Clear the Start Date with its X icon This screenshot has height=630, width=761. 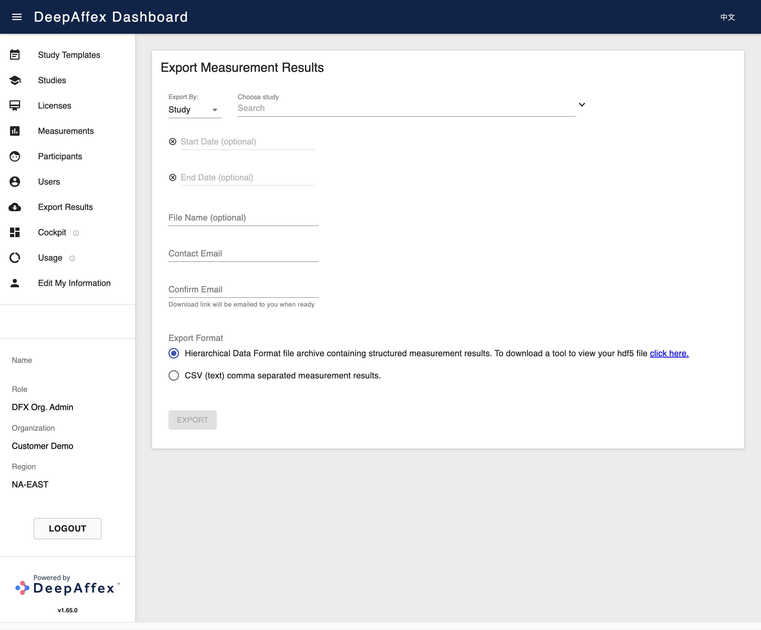pos(173,141)
